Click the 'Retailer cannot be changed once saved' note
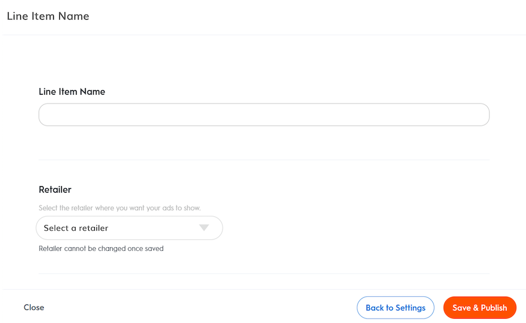 click(101, 249)
